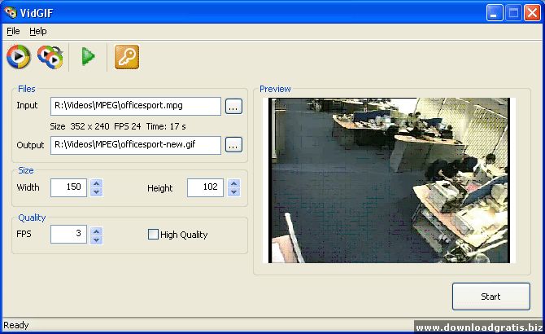This screenshot has height=334, width=545.
Task: Click the open video file toolbar icon
Action: (19, 56)
